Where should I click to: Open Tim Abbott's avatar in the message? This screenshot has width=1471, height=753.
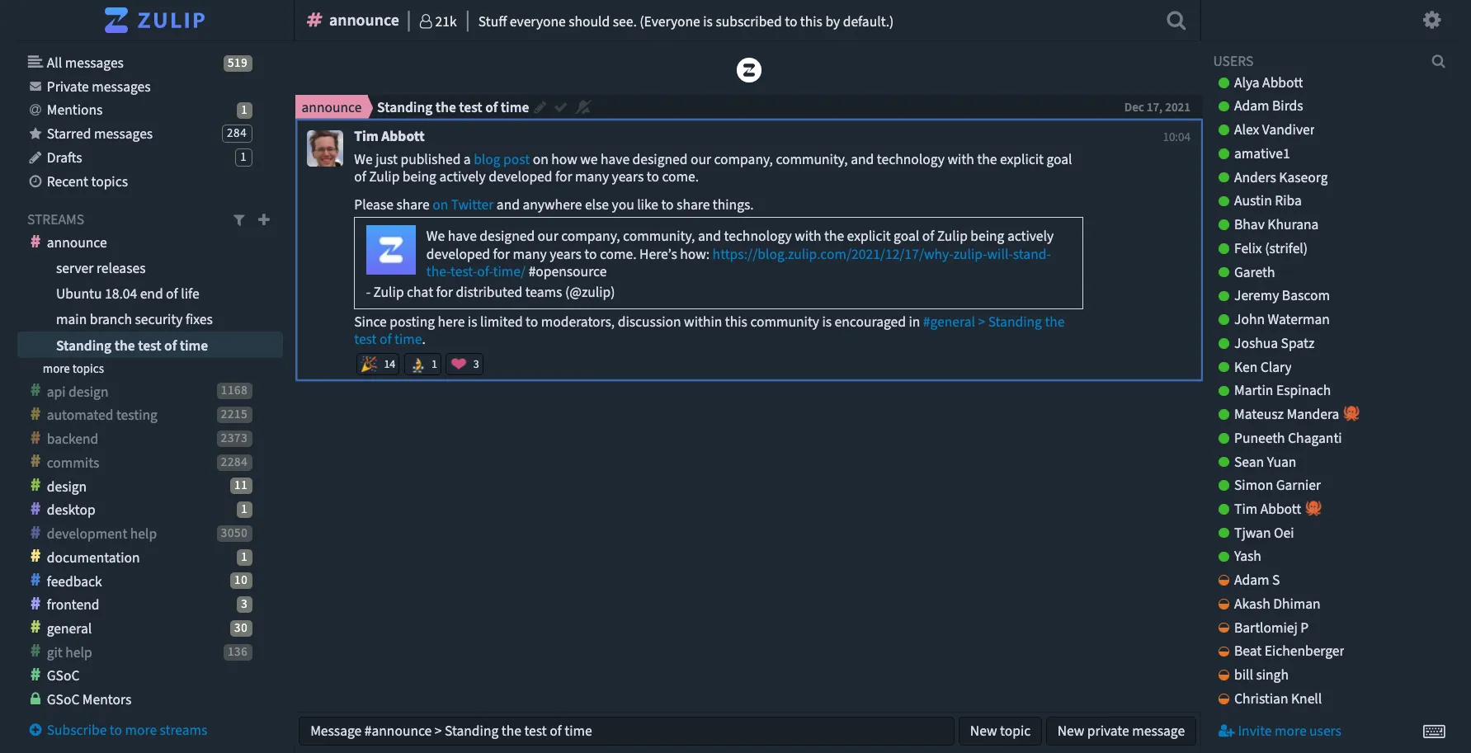[325, 148]
